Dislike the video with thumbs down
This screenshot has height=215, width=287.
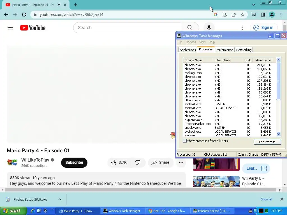tap(138, 162)
